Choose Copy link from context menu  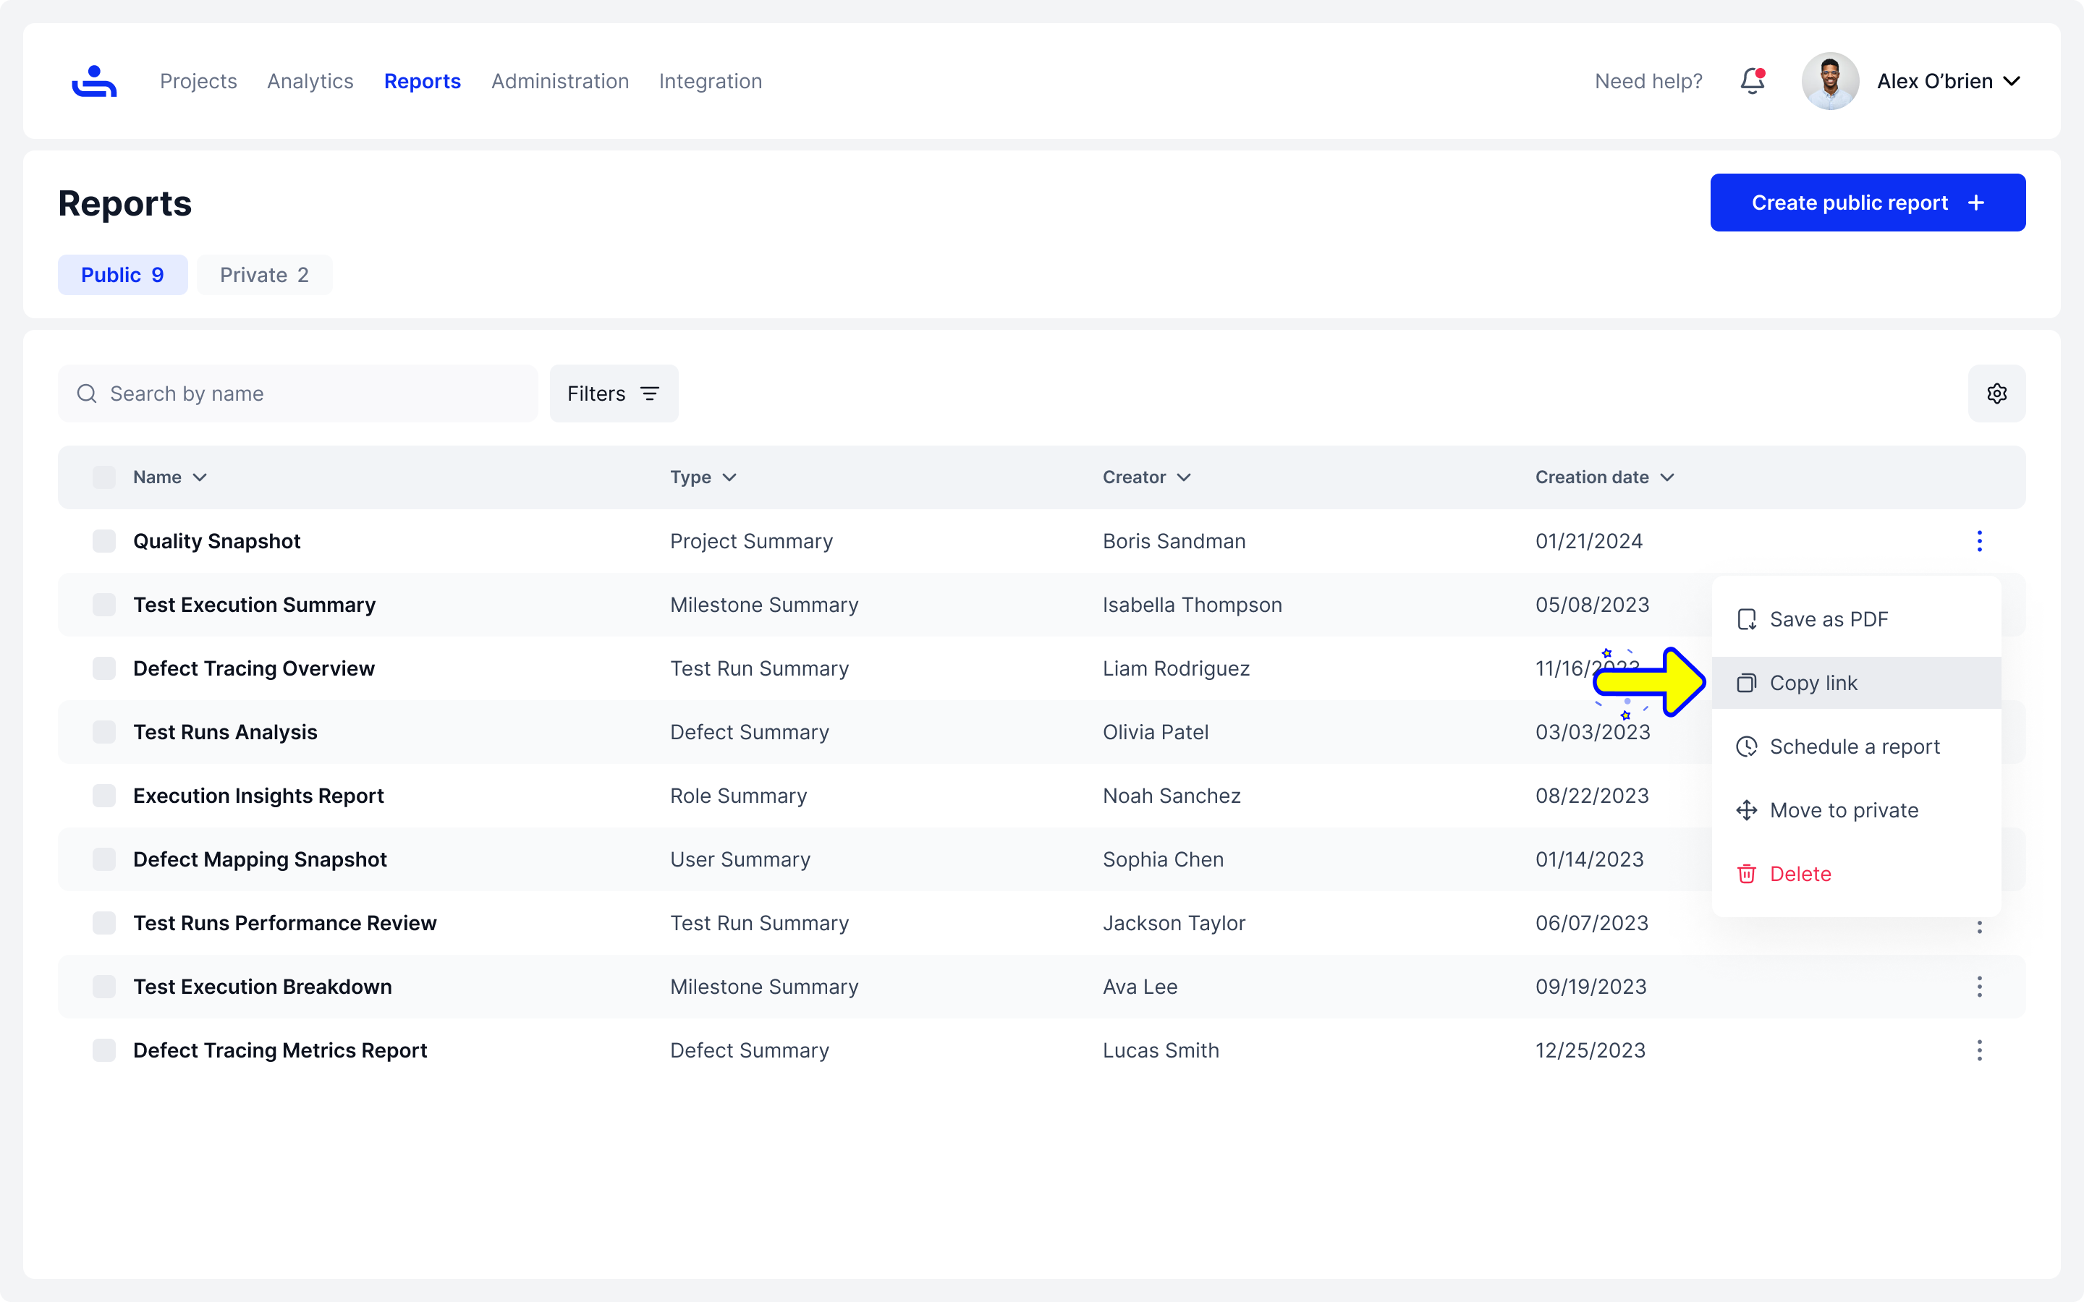1813,683
